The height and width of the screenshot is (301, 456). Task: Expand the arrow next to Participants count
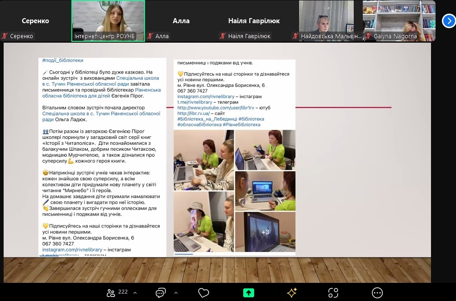coord(135,293)
